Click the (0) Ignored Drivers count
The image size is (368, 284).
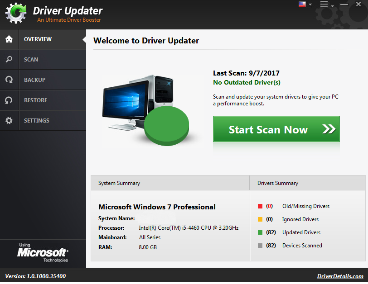[269, 219]
